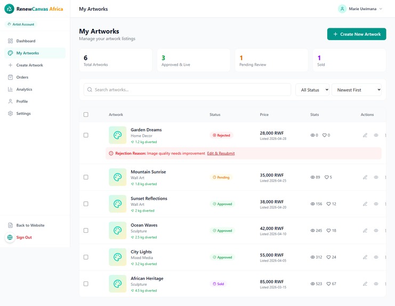Click the edit pencil for Ocean Waves
Image resolution: width=395 pixels, height=306 pixels.
click(x=365, y=230)
